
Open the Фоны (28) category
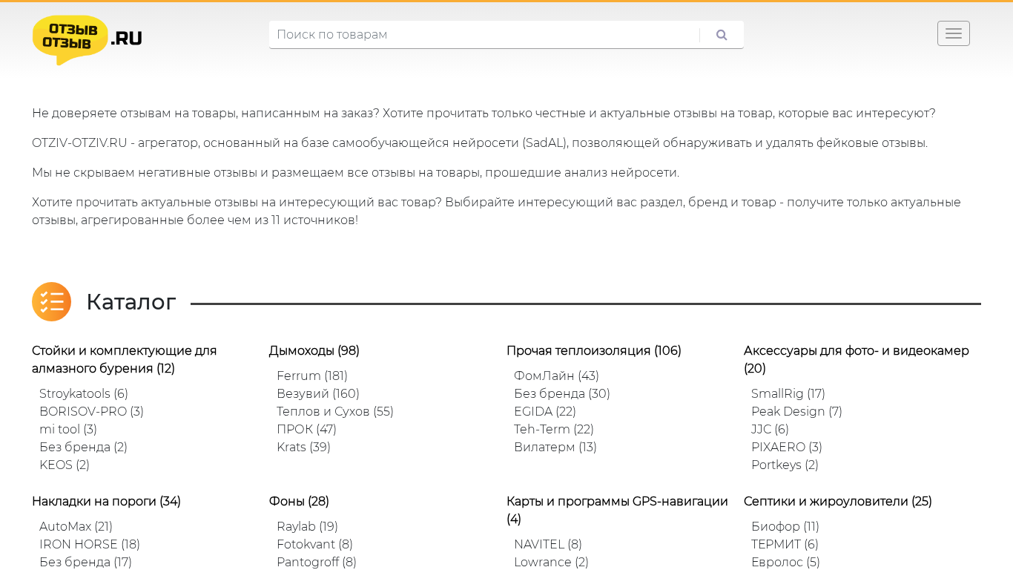(299, 501)
